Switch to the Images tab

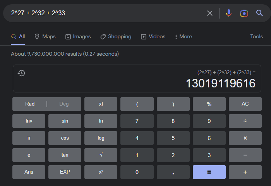pyautogui.click(x=78, y=37)
